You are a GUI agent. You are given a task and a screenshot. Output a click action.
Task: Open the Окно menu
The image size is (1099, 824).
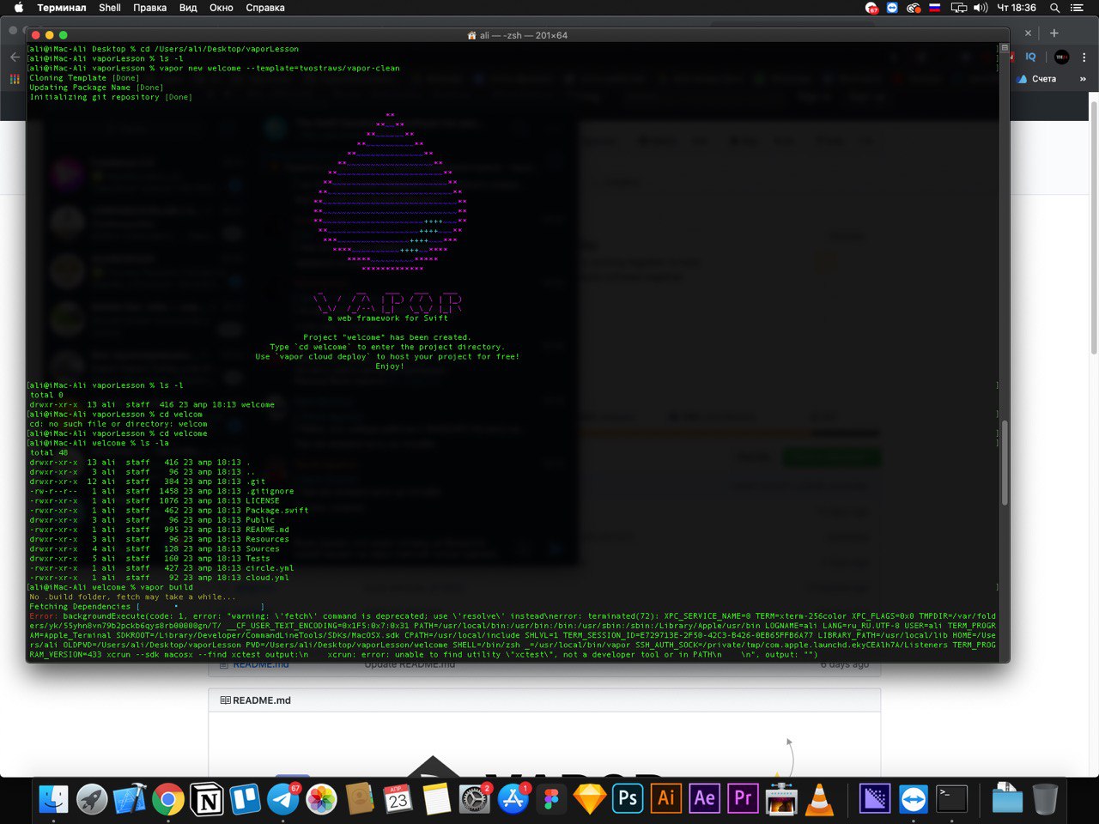tap(222, 8)
